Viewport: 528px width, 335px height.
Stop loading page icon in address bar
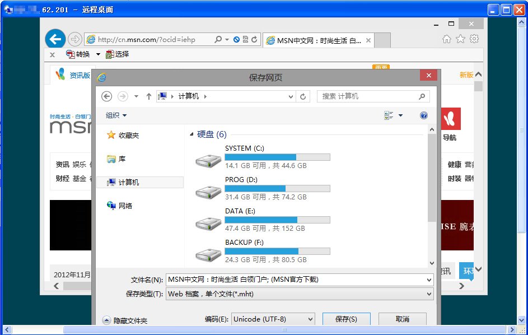coord(236,39)
